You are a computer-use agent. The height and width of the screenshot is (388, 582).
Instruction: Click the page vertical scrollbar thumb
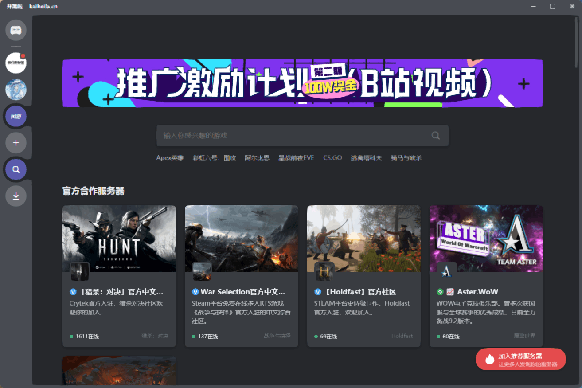576,43
